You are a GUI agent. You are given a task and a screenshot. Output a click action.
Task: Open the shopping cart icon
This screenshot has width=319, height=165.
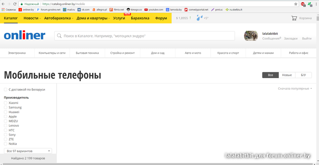click(x=294, y=18)
